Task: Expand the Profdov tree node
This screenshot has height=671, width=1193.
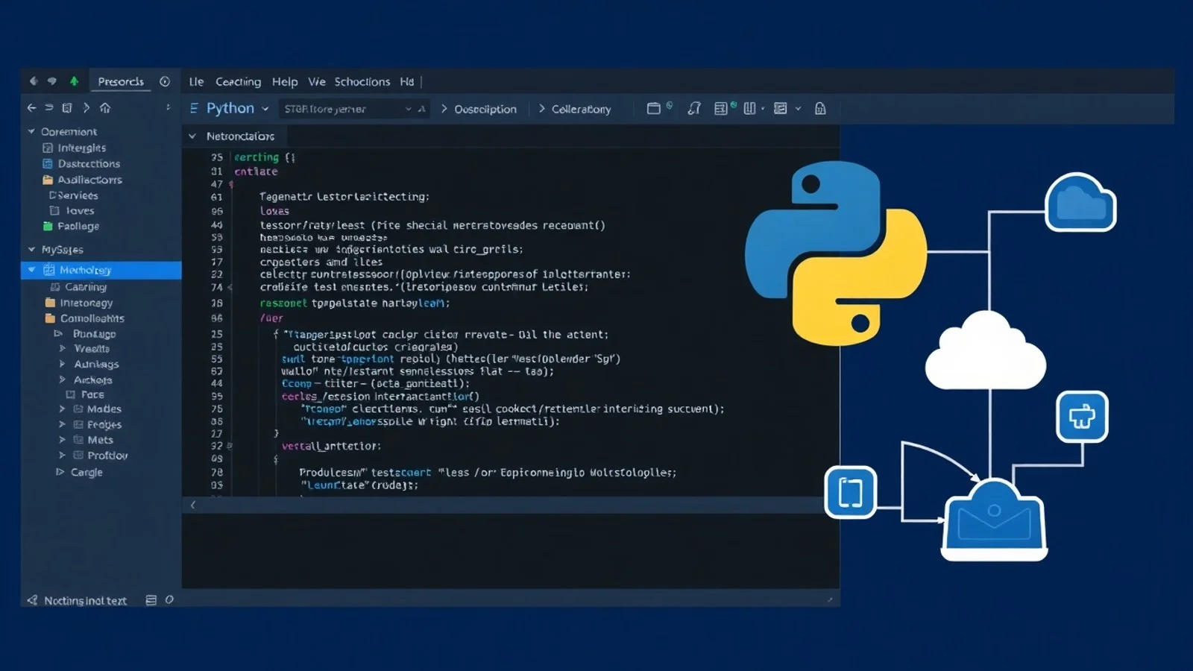Action: pos(62,455)
